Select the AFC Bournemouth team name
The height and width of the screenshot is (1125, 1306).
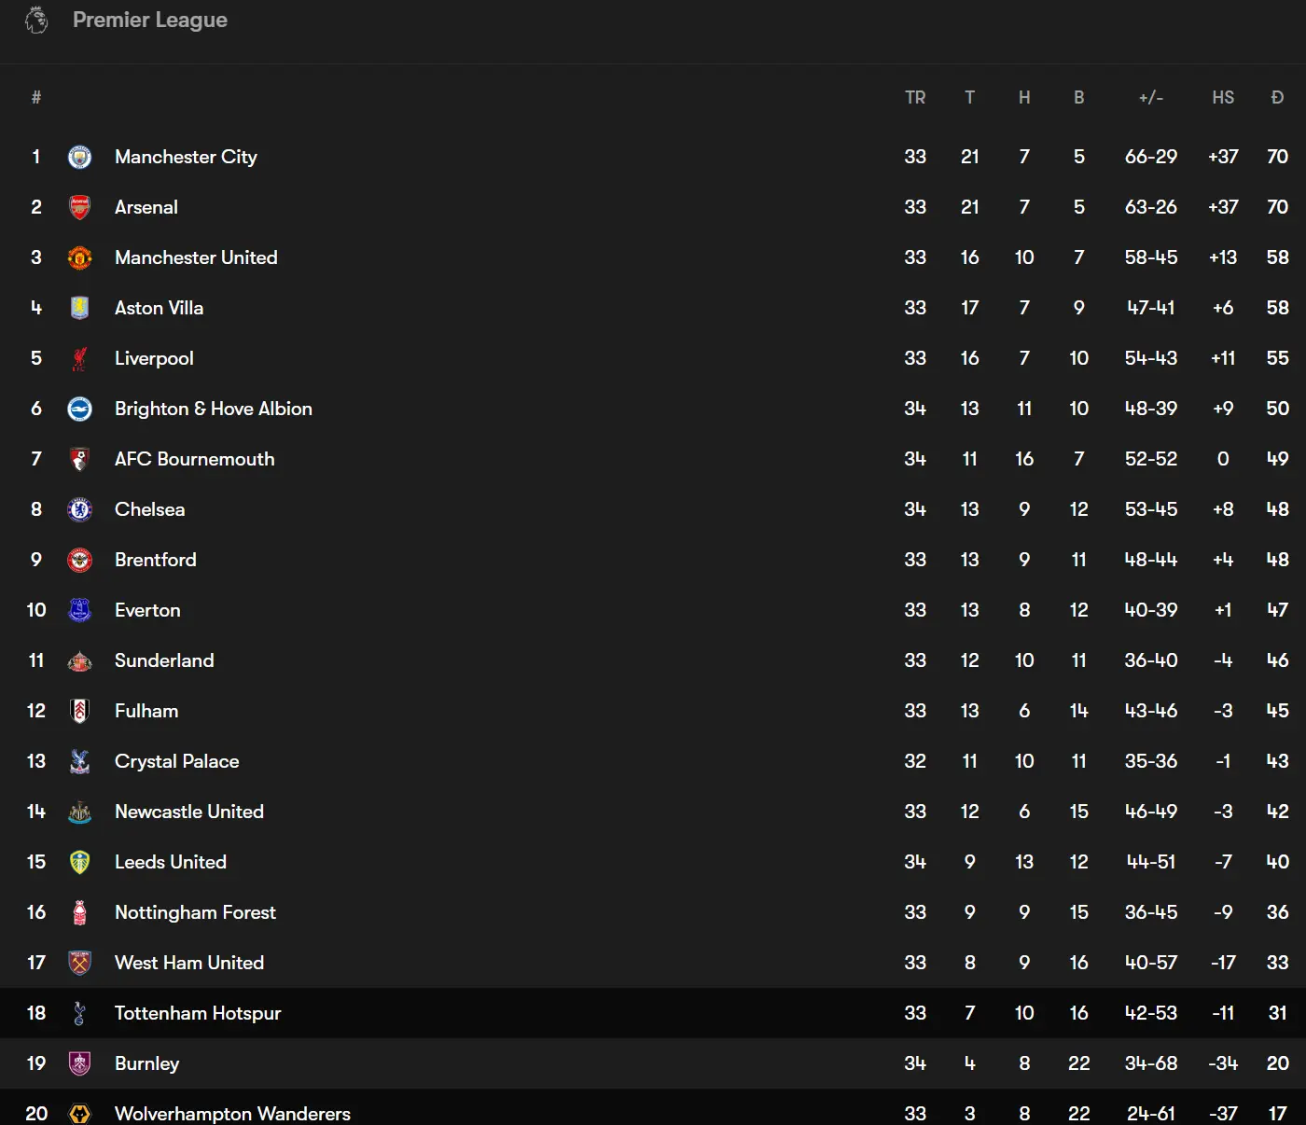[x=194, y=459]
